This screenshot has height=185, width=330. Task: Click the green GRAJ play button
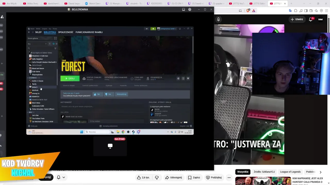coord(70,78)
